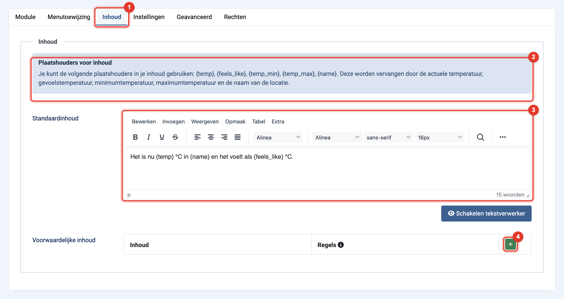This screenshot has width=564, height=299.
Task: Open the first Alinea dropdown
Action: point(278,137)
